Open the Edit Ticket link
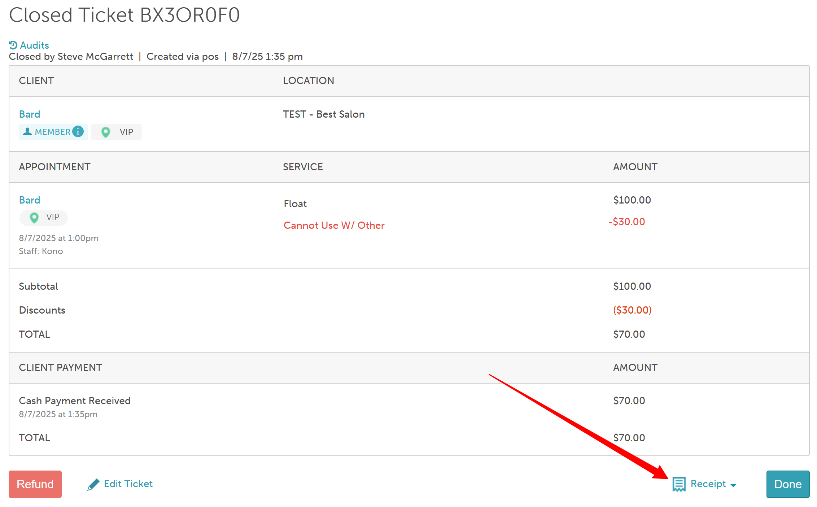The width and height of the screenshot is (817, 507). click(128, 484)
